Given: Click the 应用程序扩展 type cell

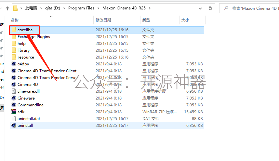Looking at the screenshot, I should click(x=154, y=91).
